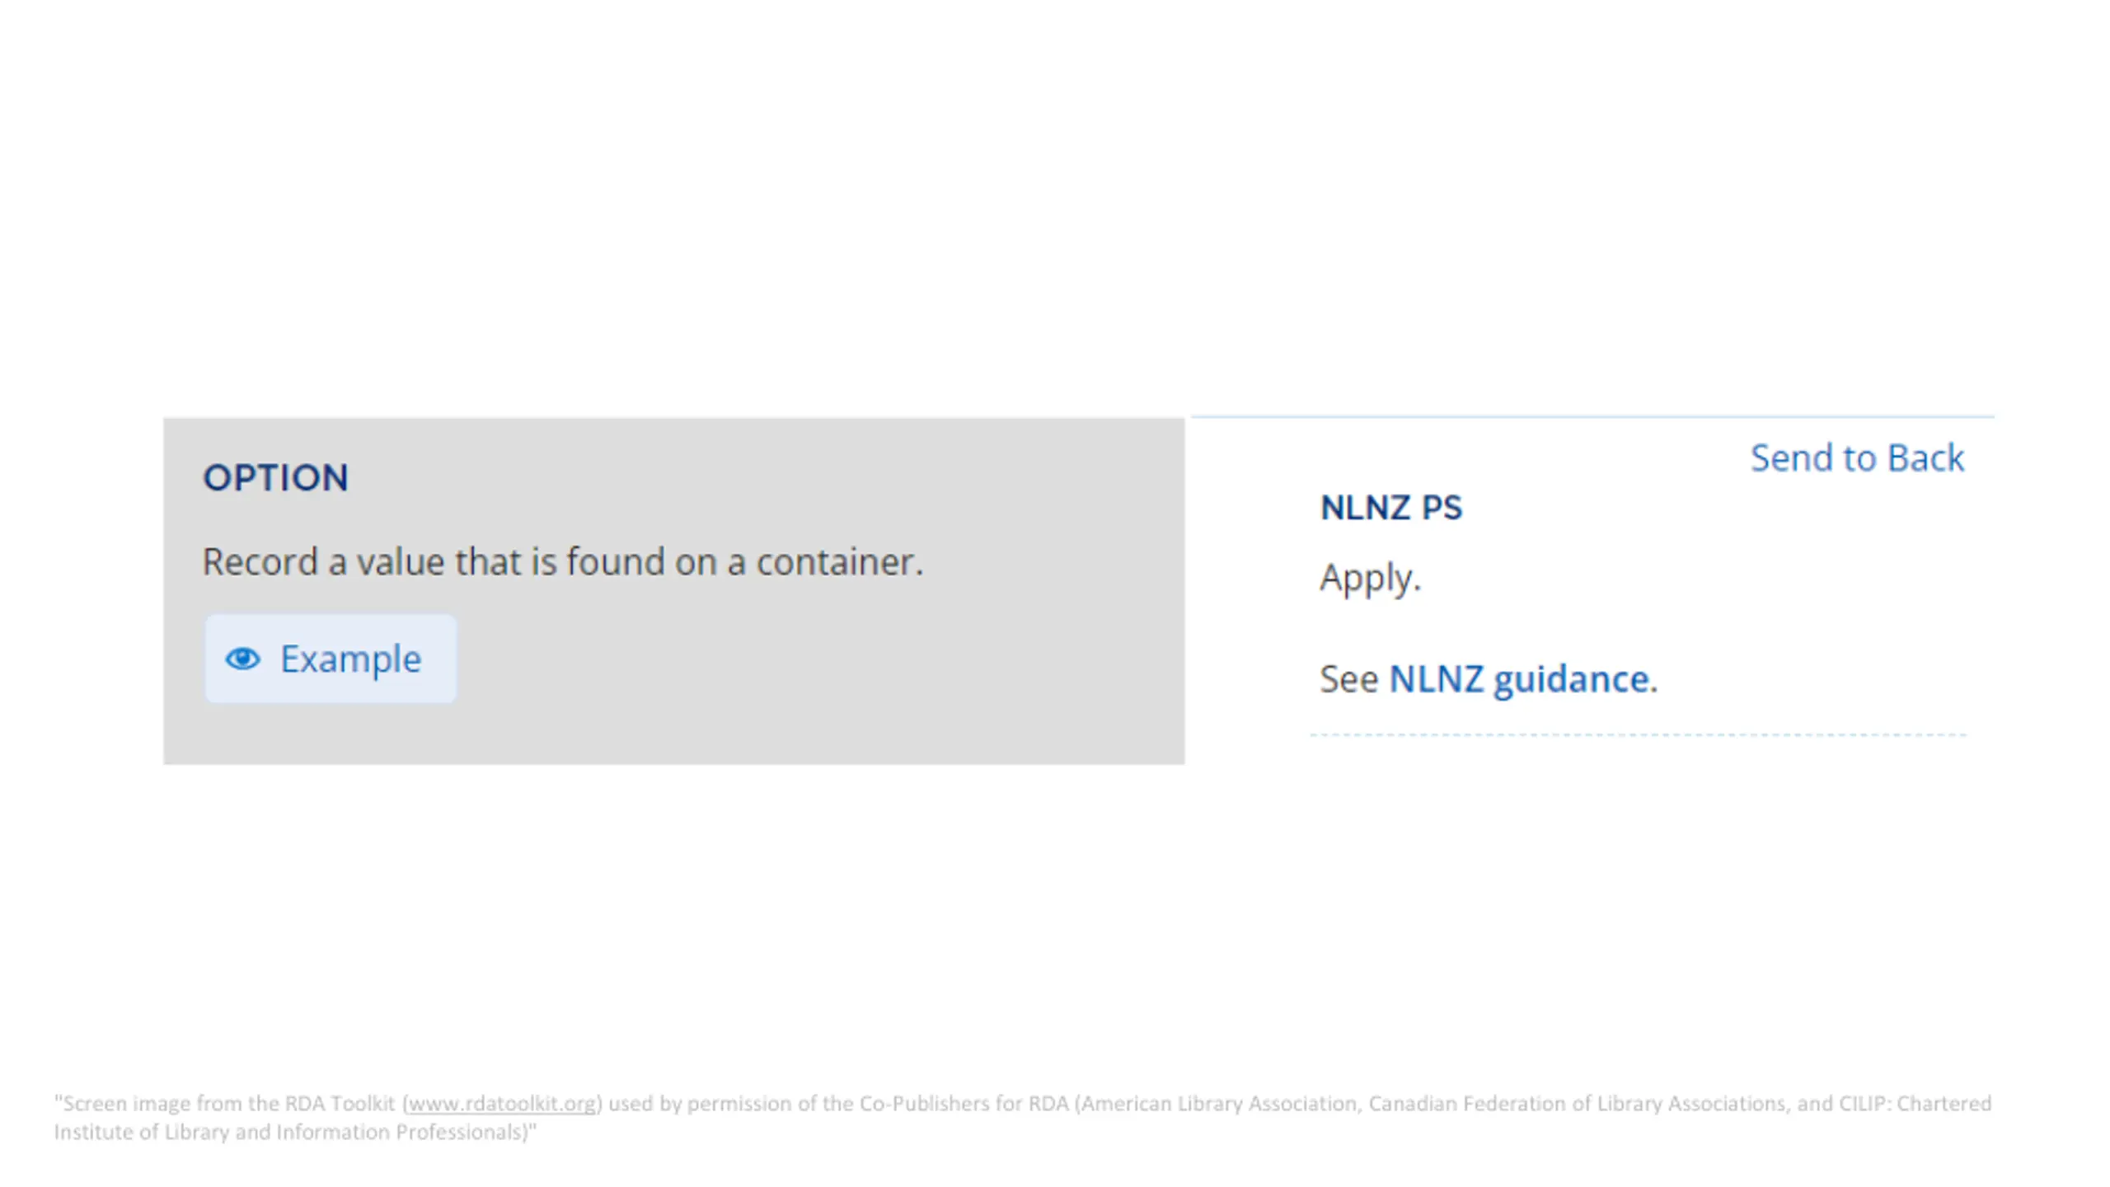This screenshot has height=1187, width=2110.
Task: Click 'Screen image from the RDA Toolkit' text
Action: tap(229, 1104)
